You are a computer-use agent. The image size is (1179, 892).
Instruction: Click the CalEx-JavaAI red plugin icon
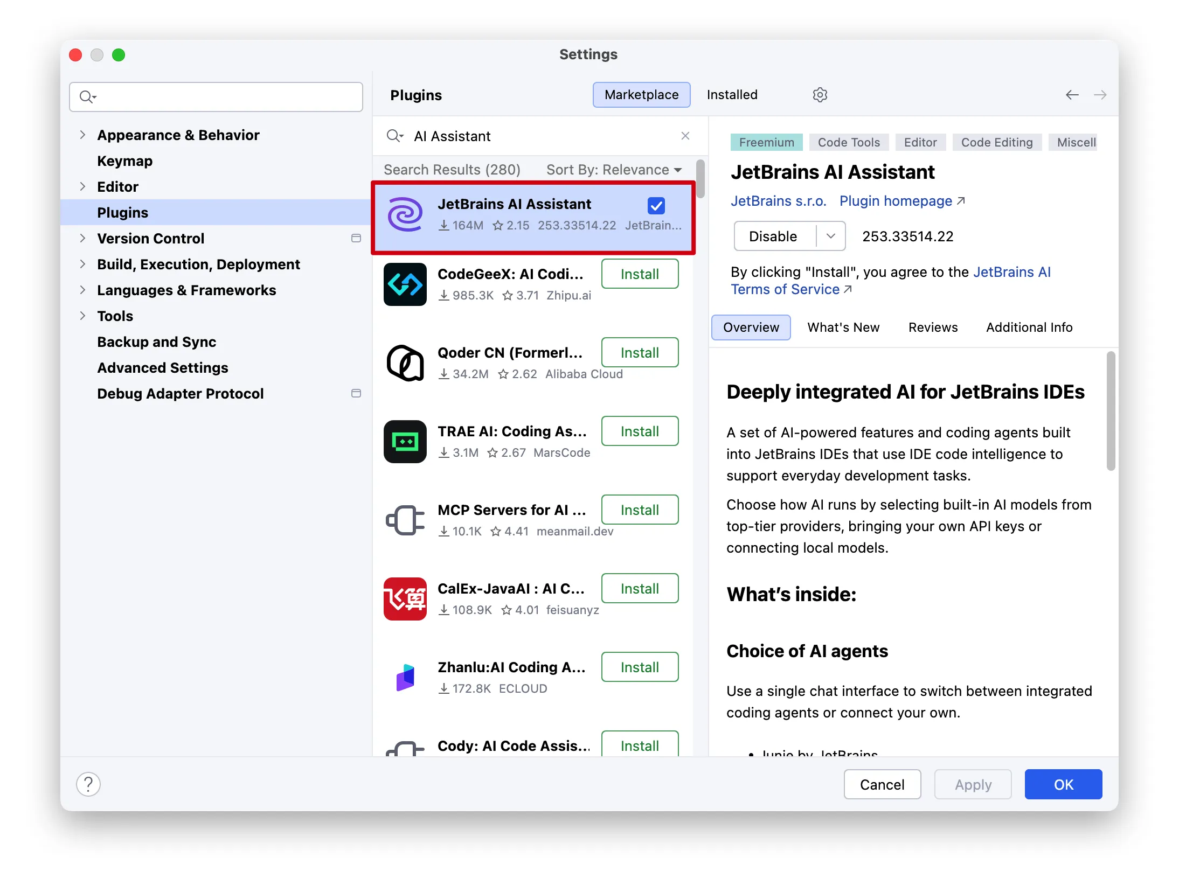point(405,599)
